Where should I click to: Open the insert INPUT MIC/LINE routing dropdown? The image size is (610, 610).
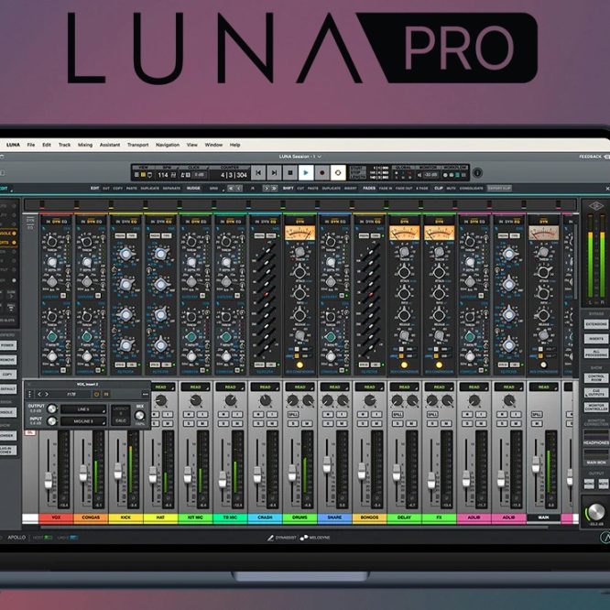tap(83, 421)
